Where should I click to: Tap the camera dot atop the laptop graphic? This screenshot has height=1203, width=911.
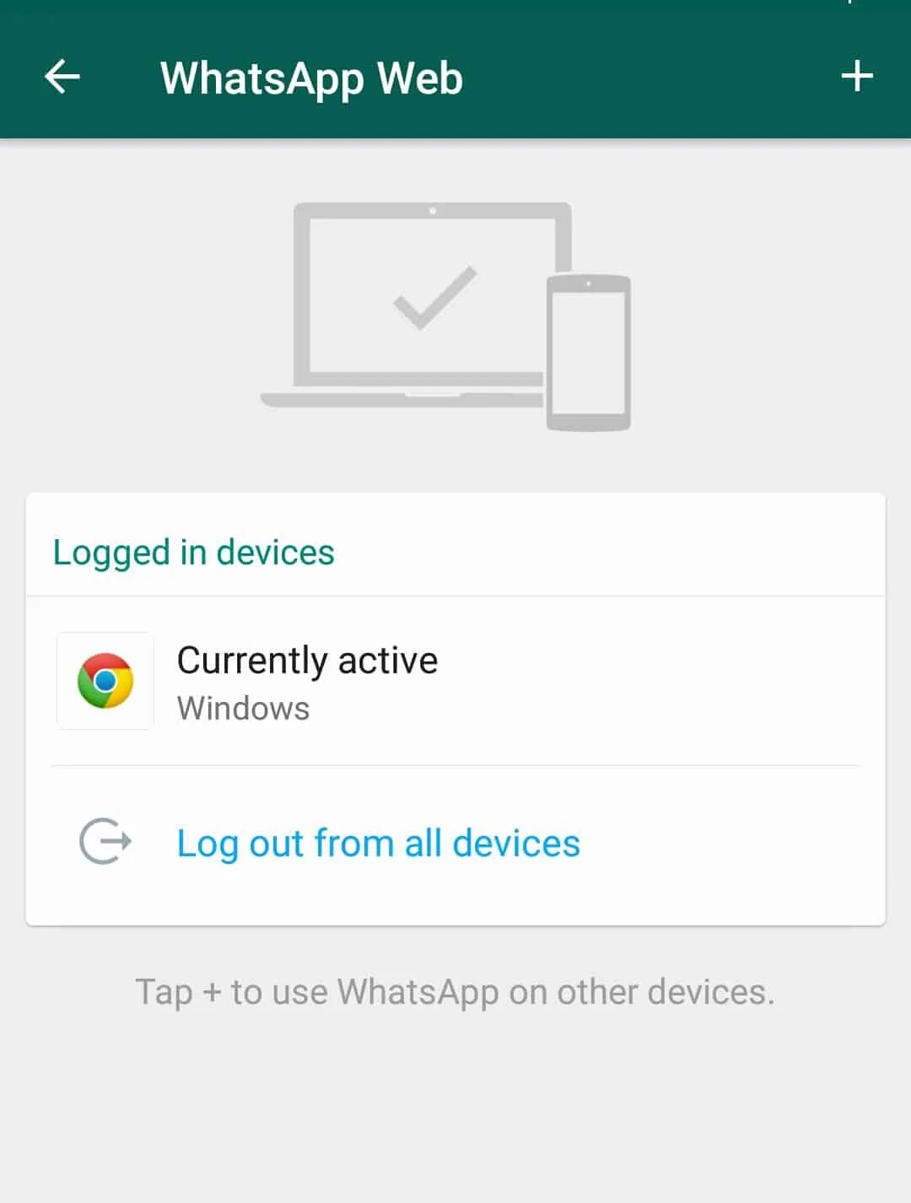pos(432,210)
